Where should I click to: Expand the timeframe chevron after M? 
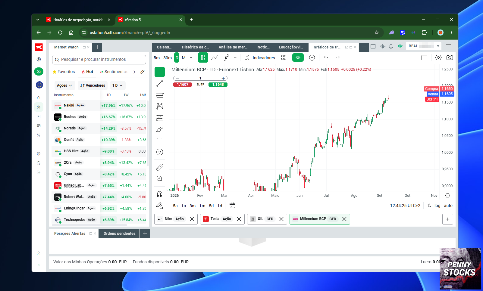[x=191, y=57]
